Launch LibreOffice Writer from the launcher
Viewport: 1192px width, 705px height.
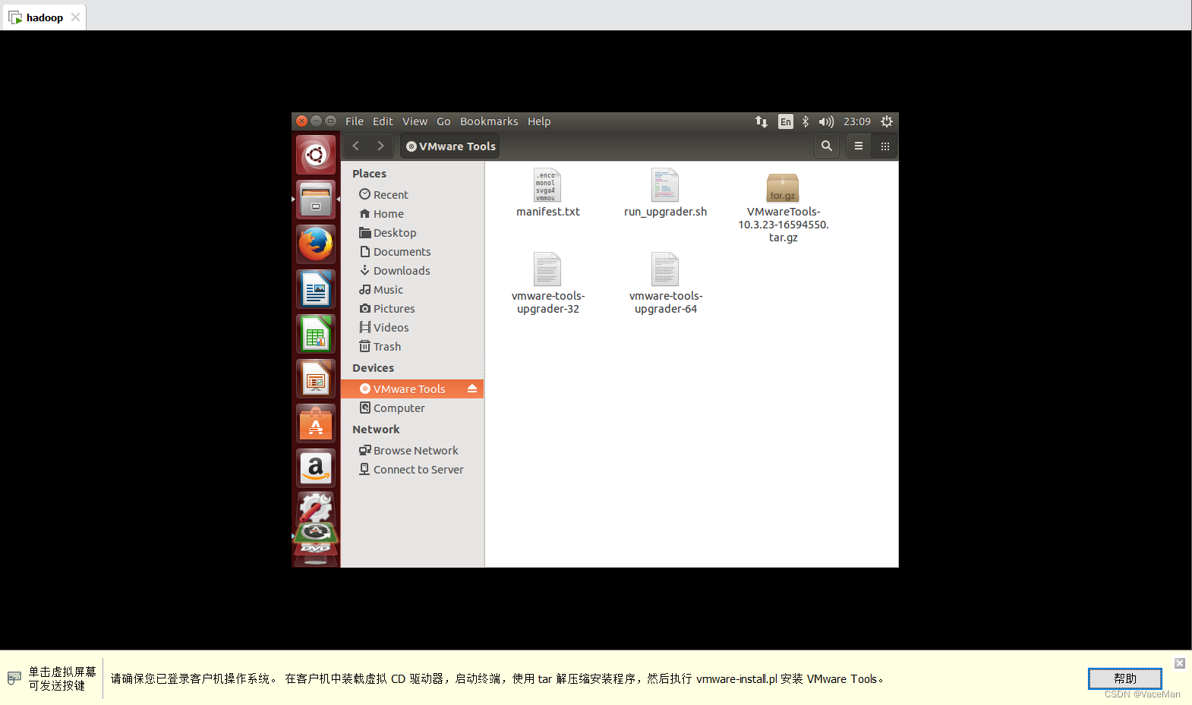pos(316,289)
